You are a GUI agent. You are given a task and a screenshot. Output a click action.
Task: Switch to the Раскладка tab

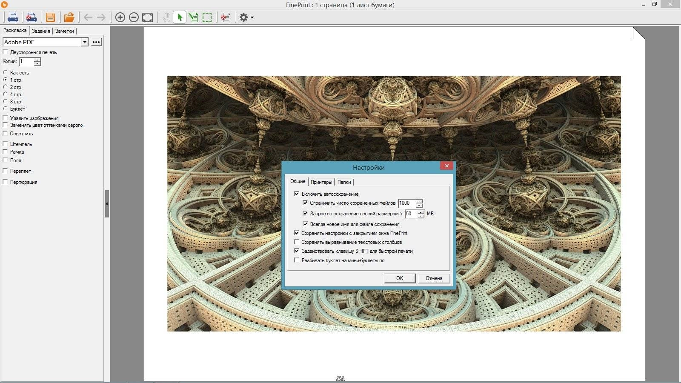pyautogui.click(x=15, y=30)
